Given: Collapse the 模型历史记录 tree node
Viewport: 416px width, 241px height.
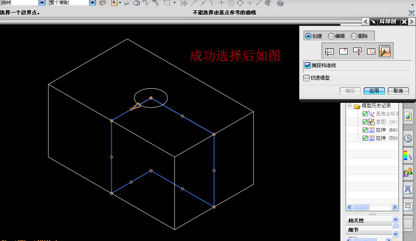Looking at the screenshot, I should click(350, 106).
